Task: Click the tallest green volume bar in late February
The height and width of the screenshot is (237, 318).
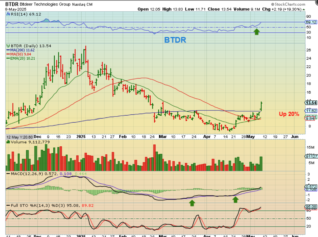Action: pyautogui.click(x=157, y=161)
